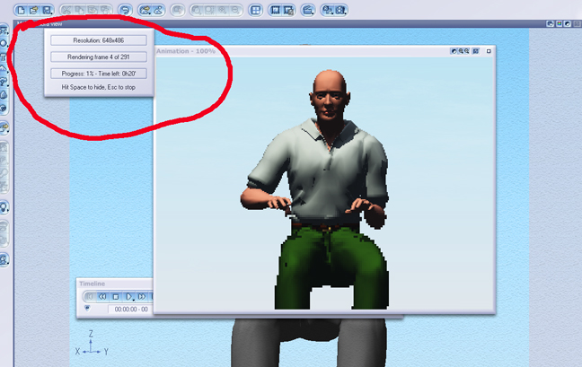Save the scene using the floppy disk icon
This screenshot has width=582, height=367.
click(47, 10)
